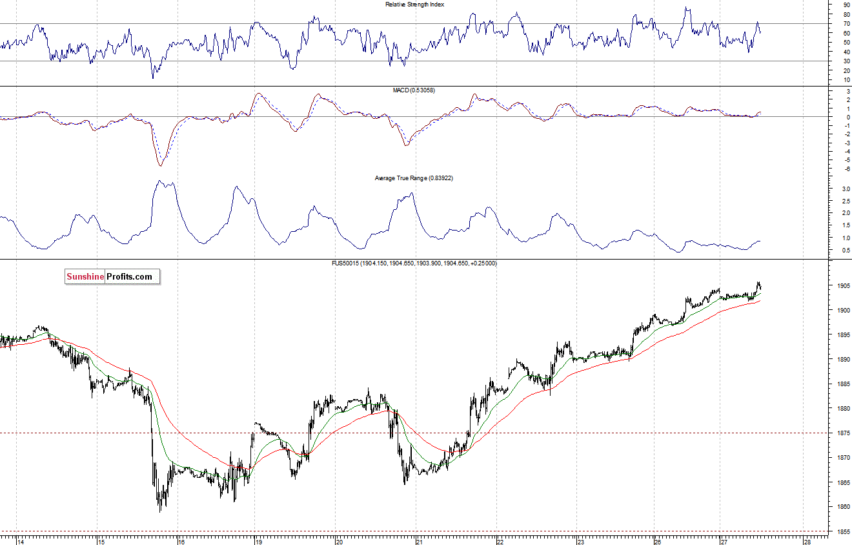Select date label 23 on time axis

click(x=580, y=542)
